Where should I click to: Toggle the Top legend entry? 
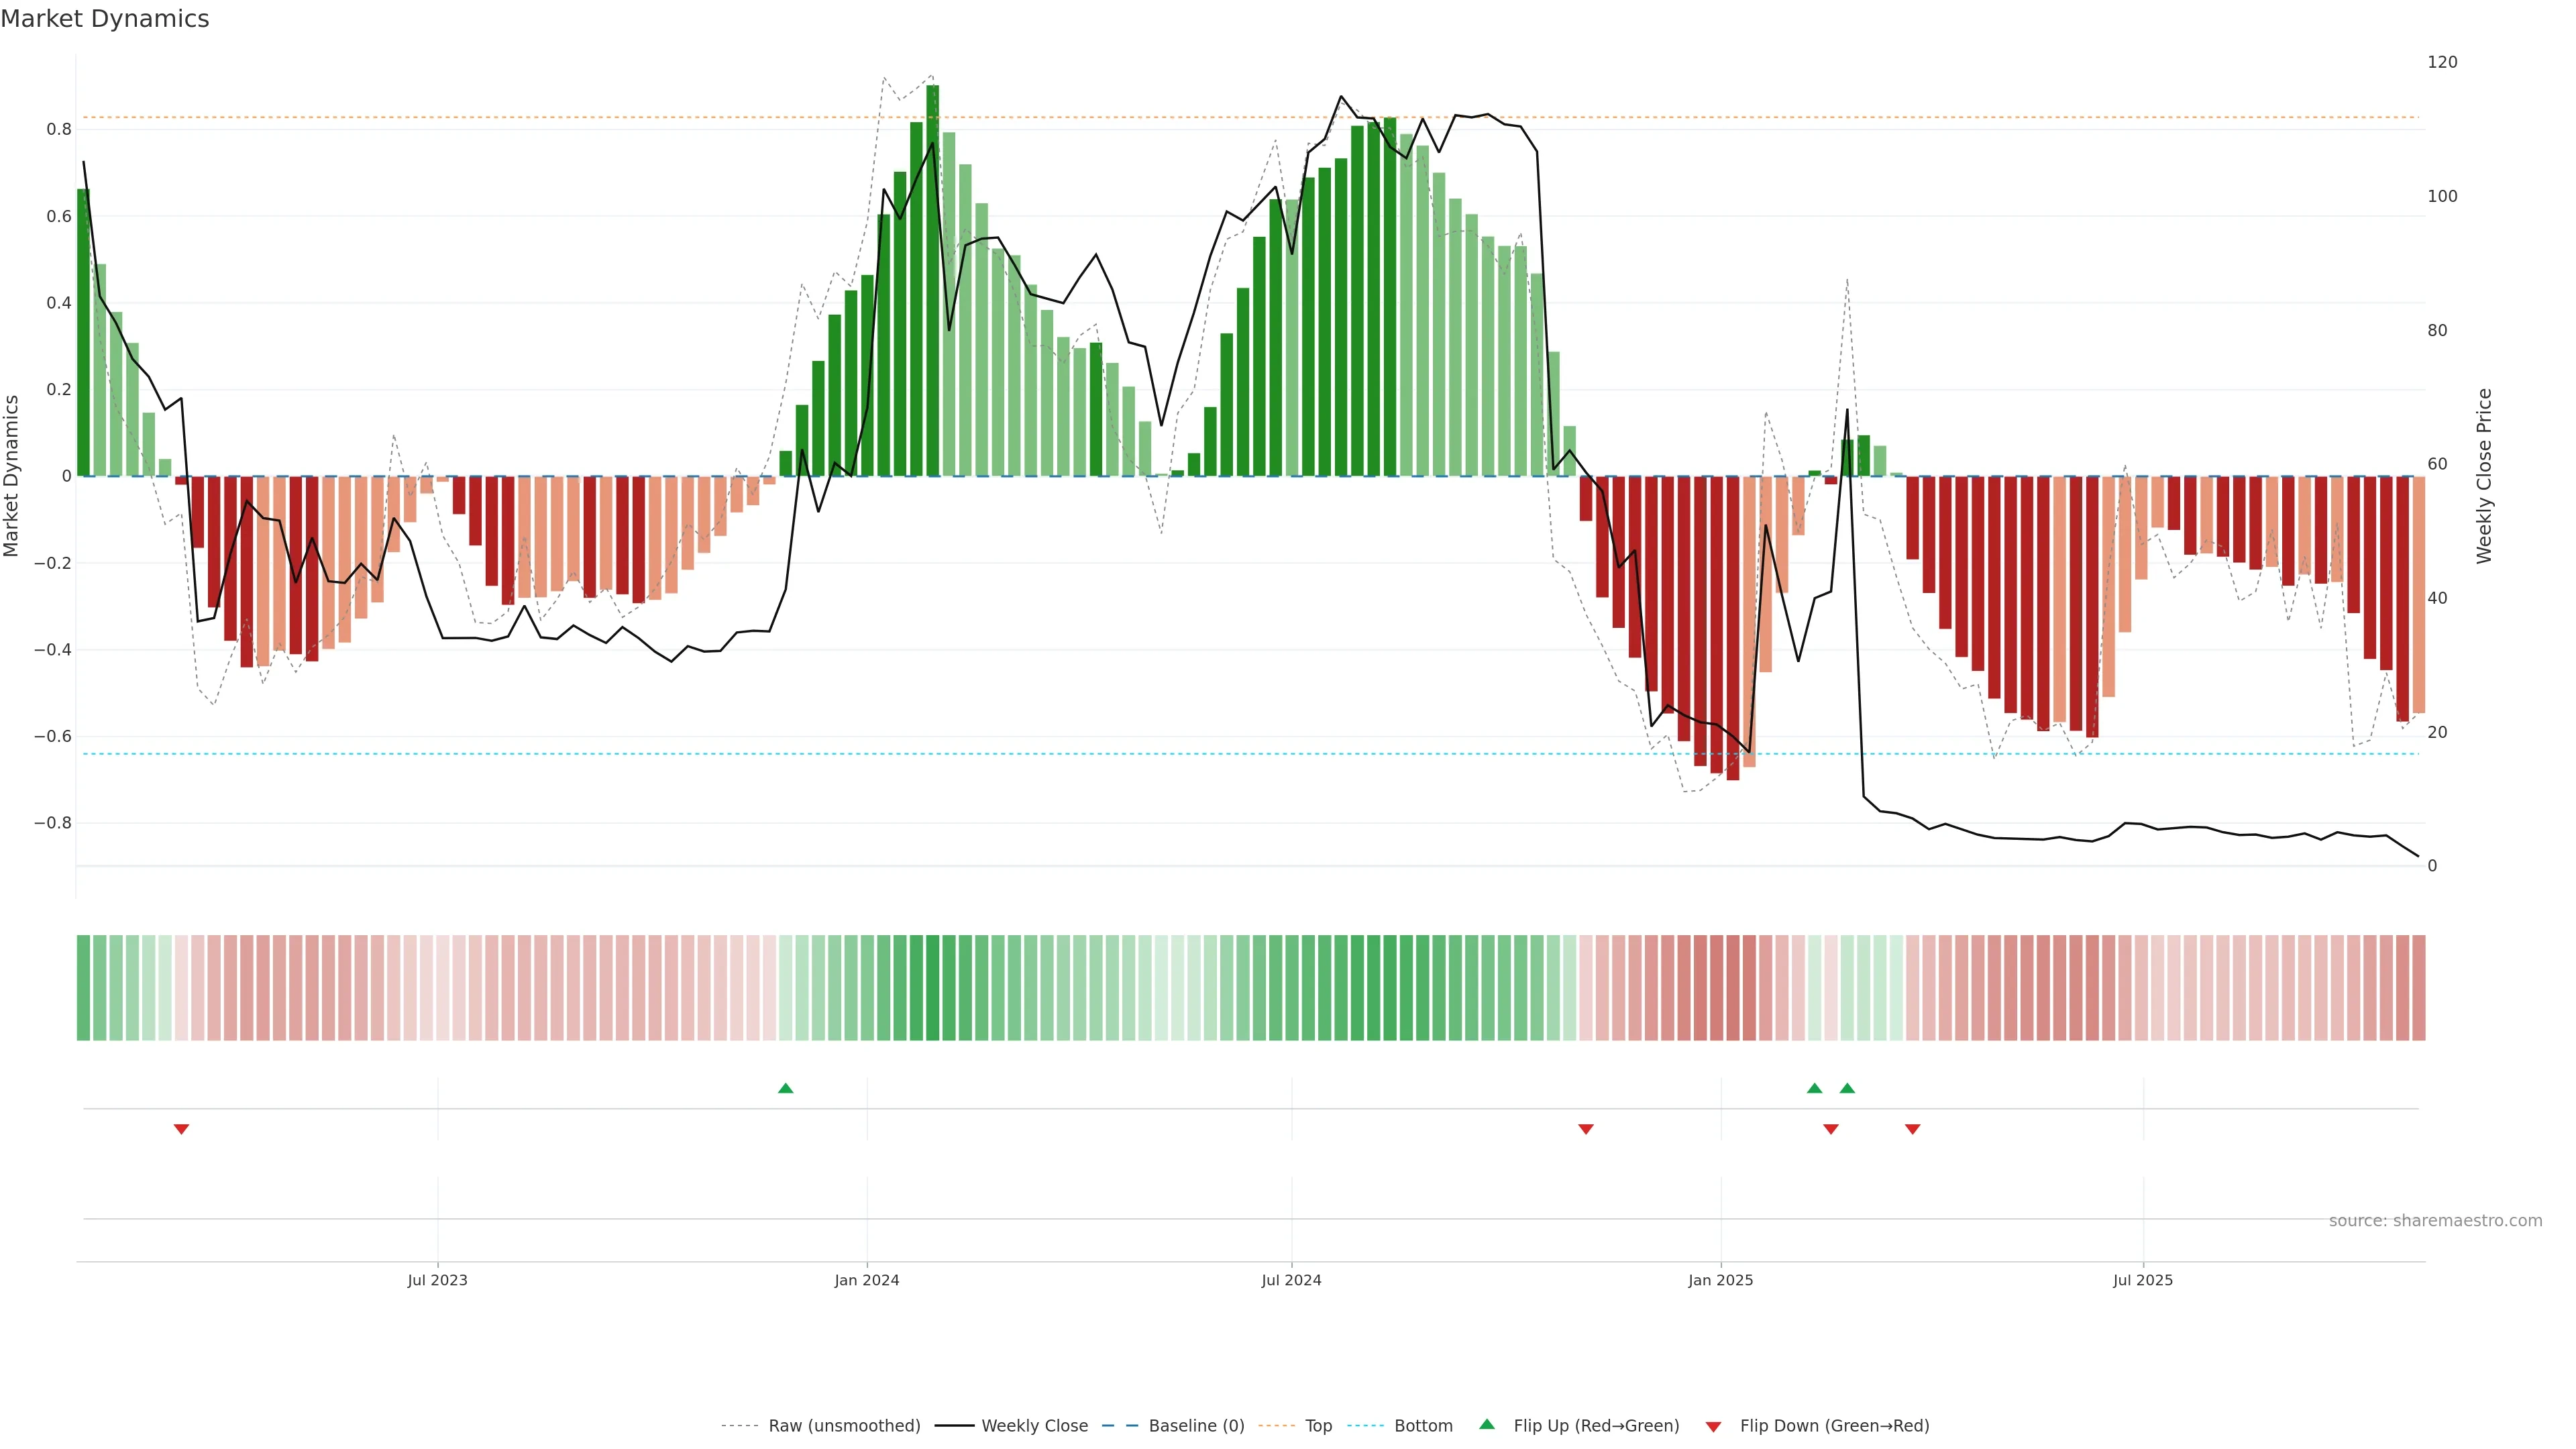pos(1318,1426)
